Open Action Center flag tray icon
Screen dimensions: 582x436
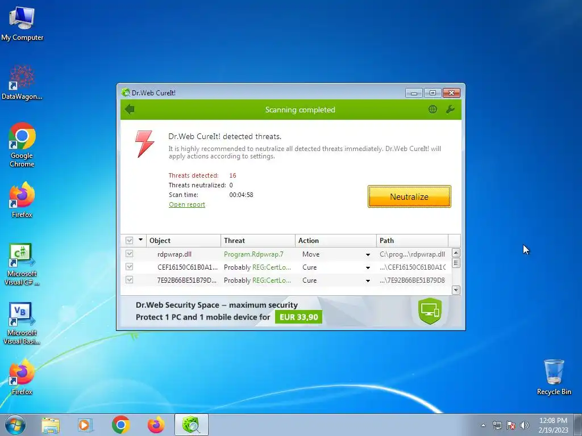tap(511, 425)
